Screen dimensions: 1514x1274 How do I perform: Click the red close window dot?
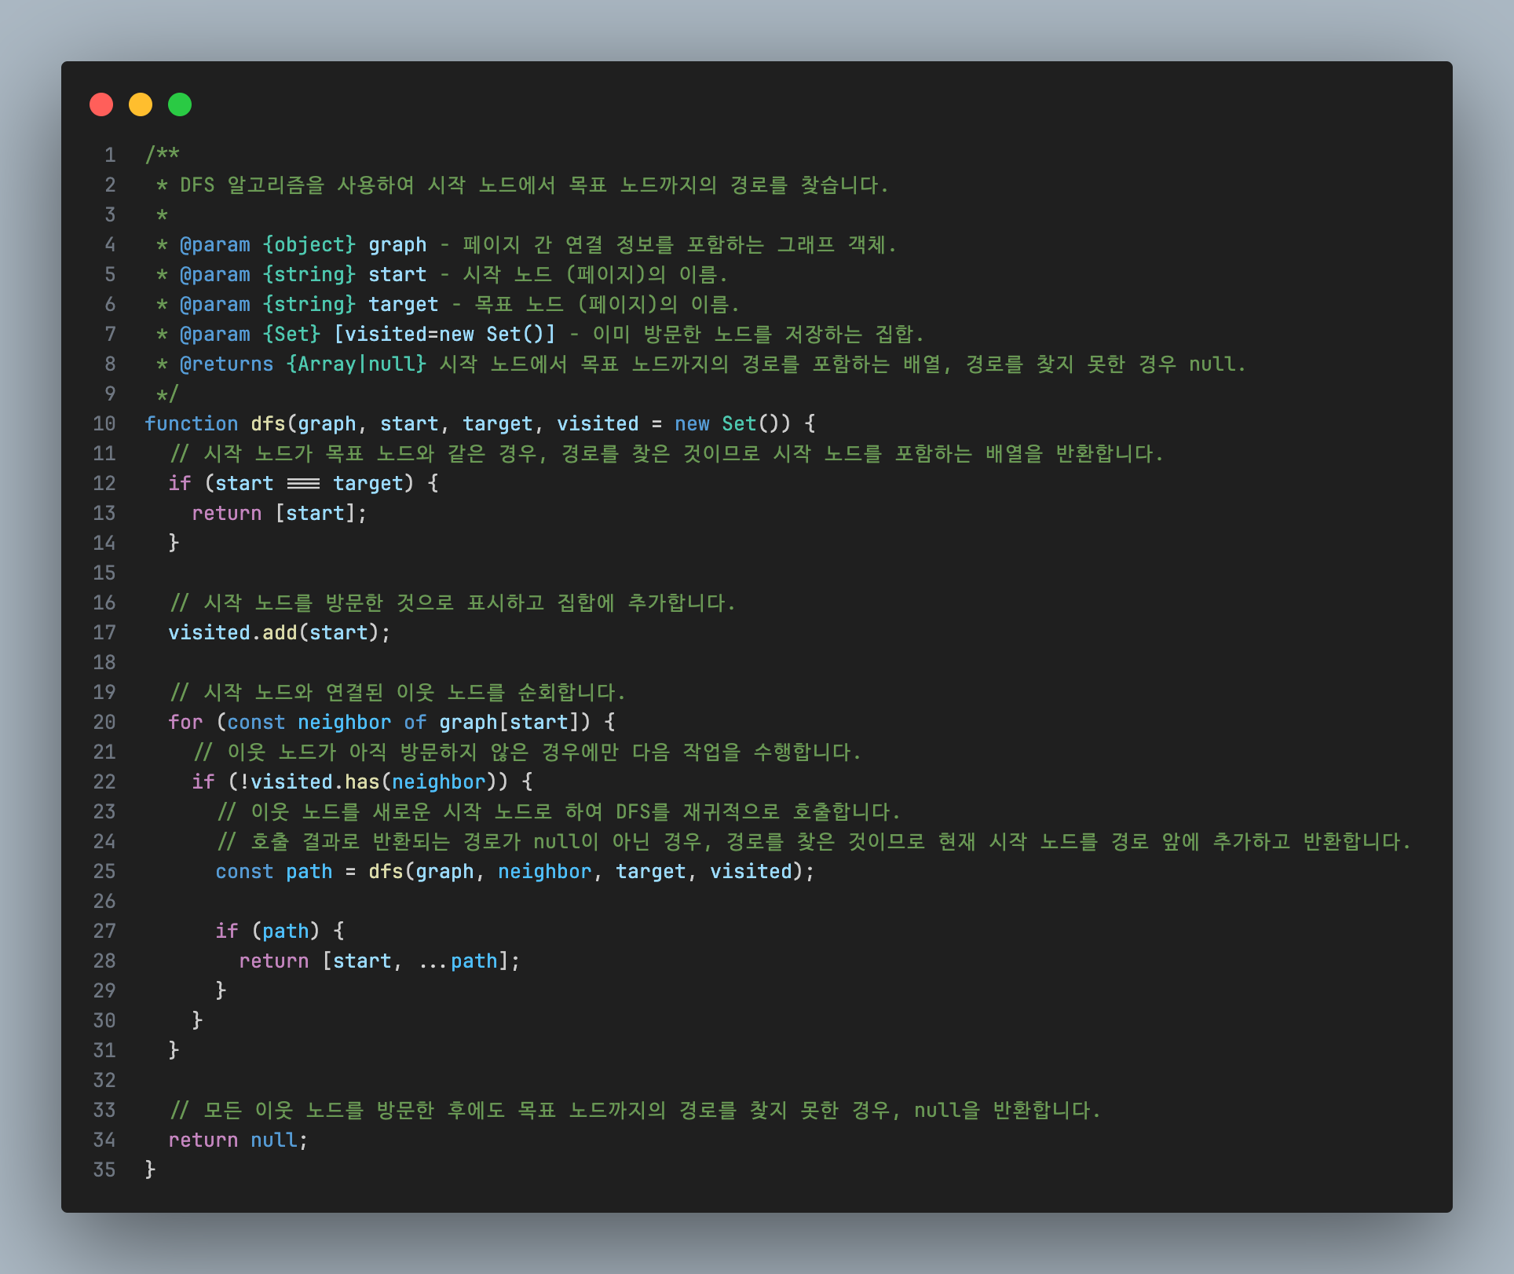click(101, 104)
